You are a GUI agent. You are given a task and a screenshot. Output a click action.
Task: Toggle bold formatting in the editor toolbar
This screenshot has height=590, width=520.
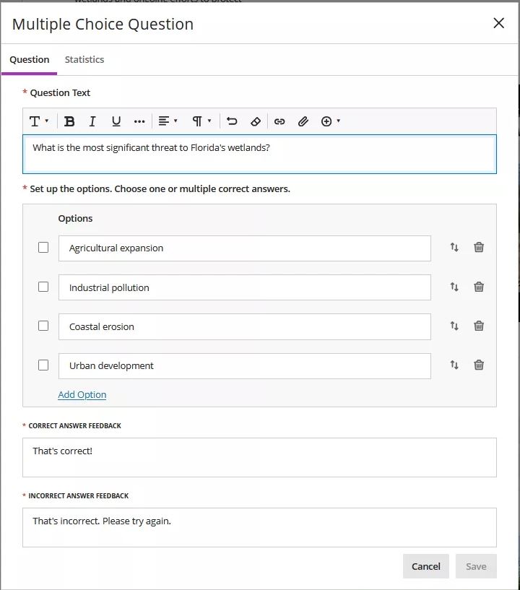(69, 121)
